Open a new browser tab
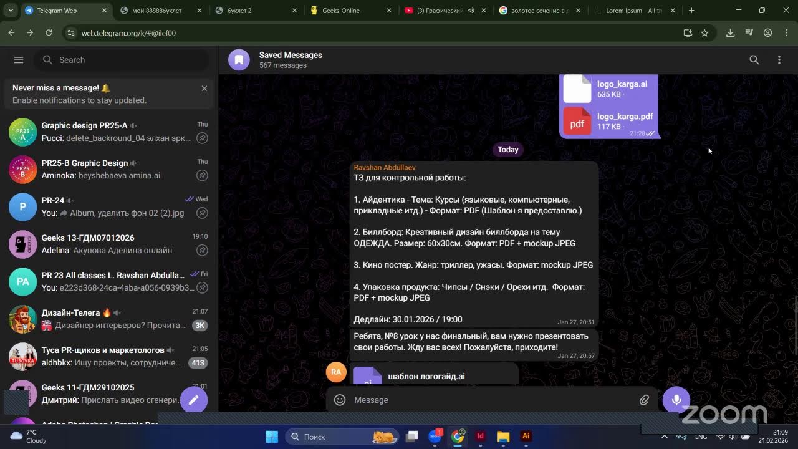The width and height of the screenshot is (798, 449). coord(691,11)
